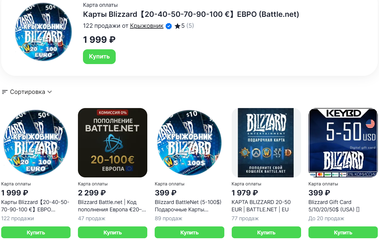The height and width of the screenshot is (240, 379).
Task: Buy the 2 299 ₽ Battle.net code
Action: pyautogui.click(x=112, y=232)
